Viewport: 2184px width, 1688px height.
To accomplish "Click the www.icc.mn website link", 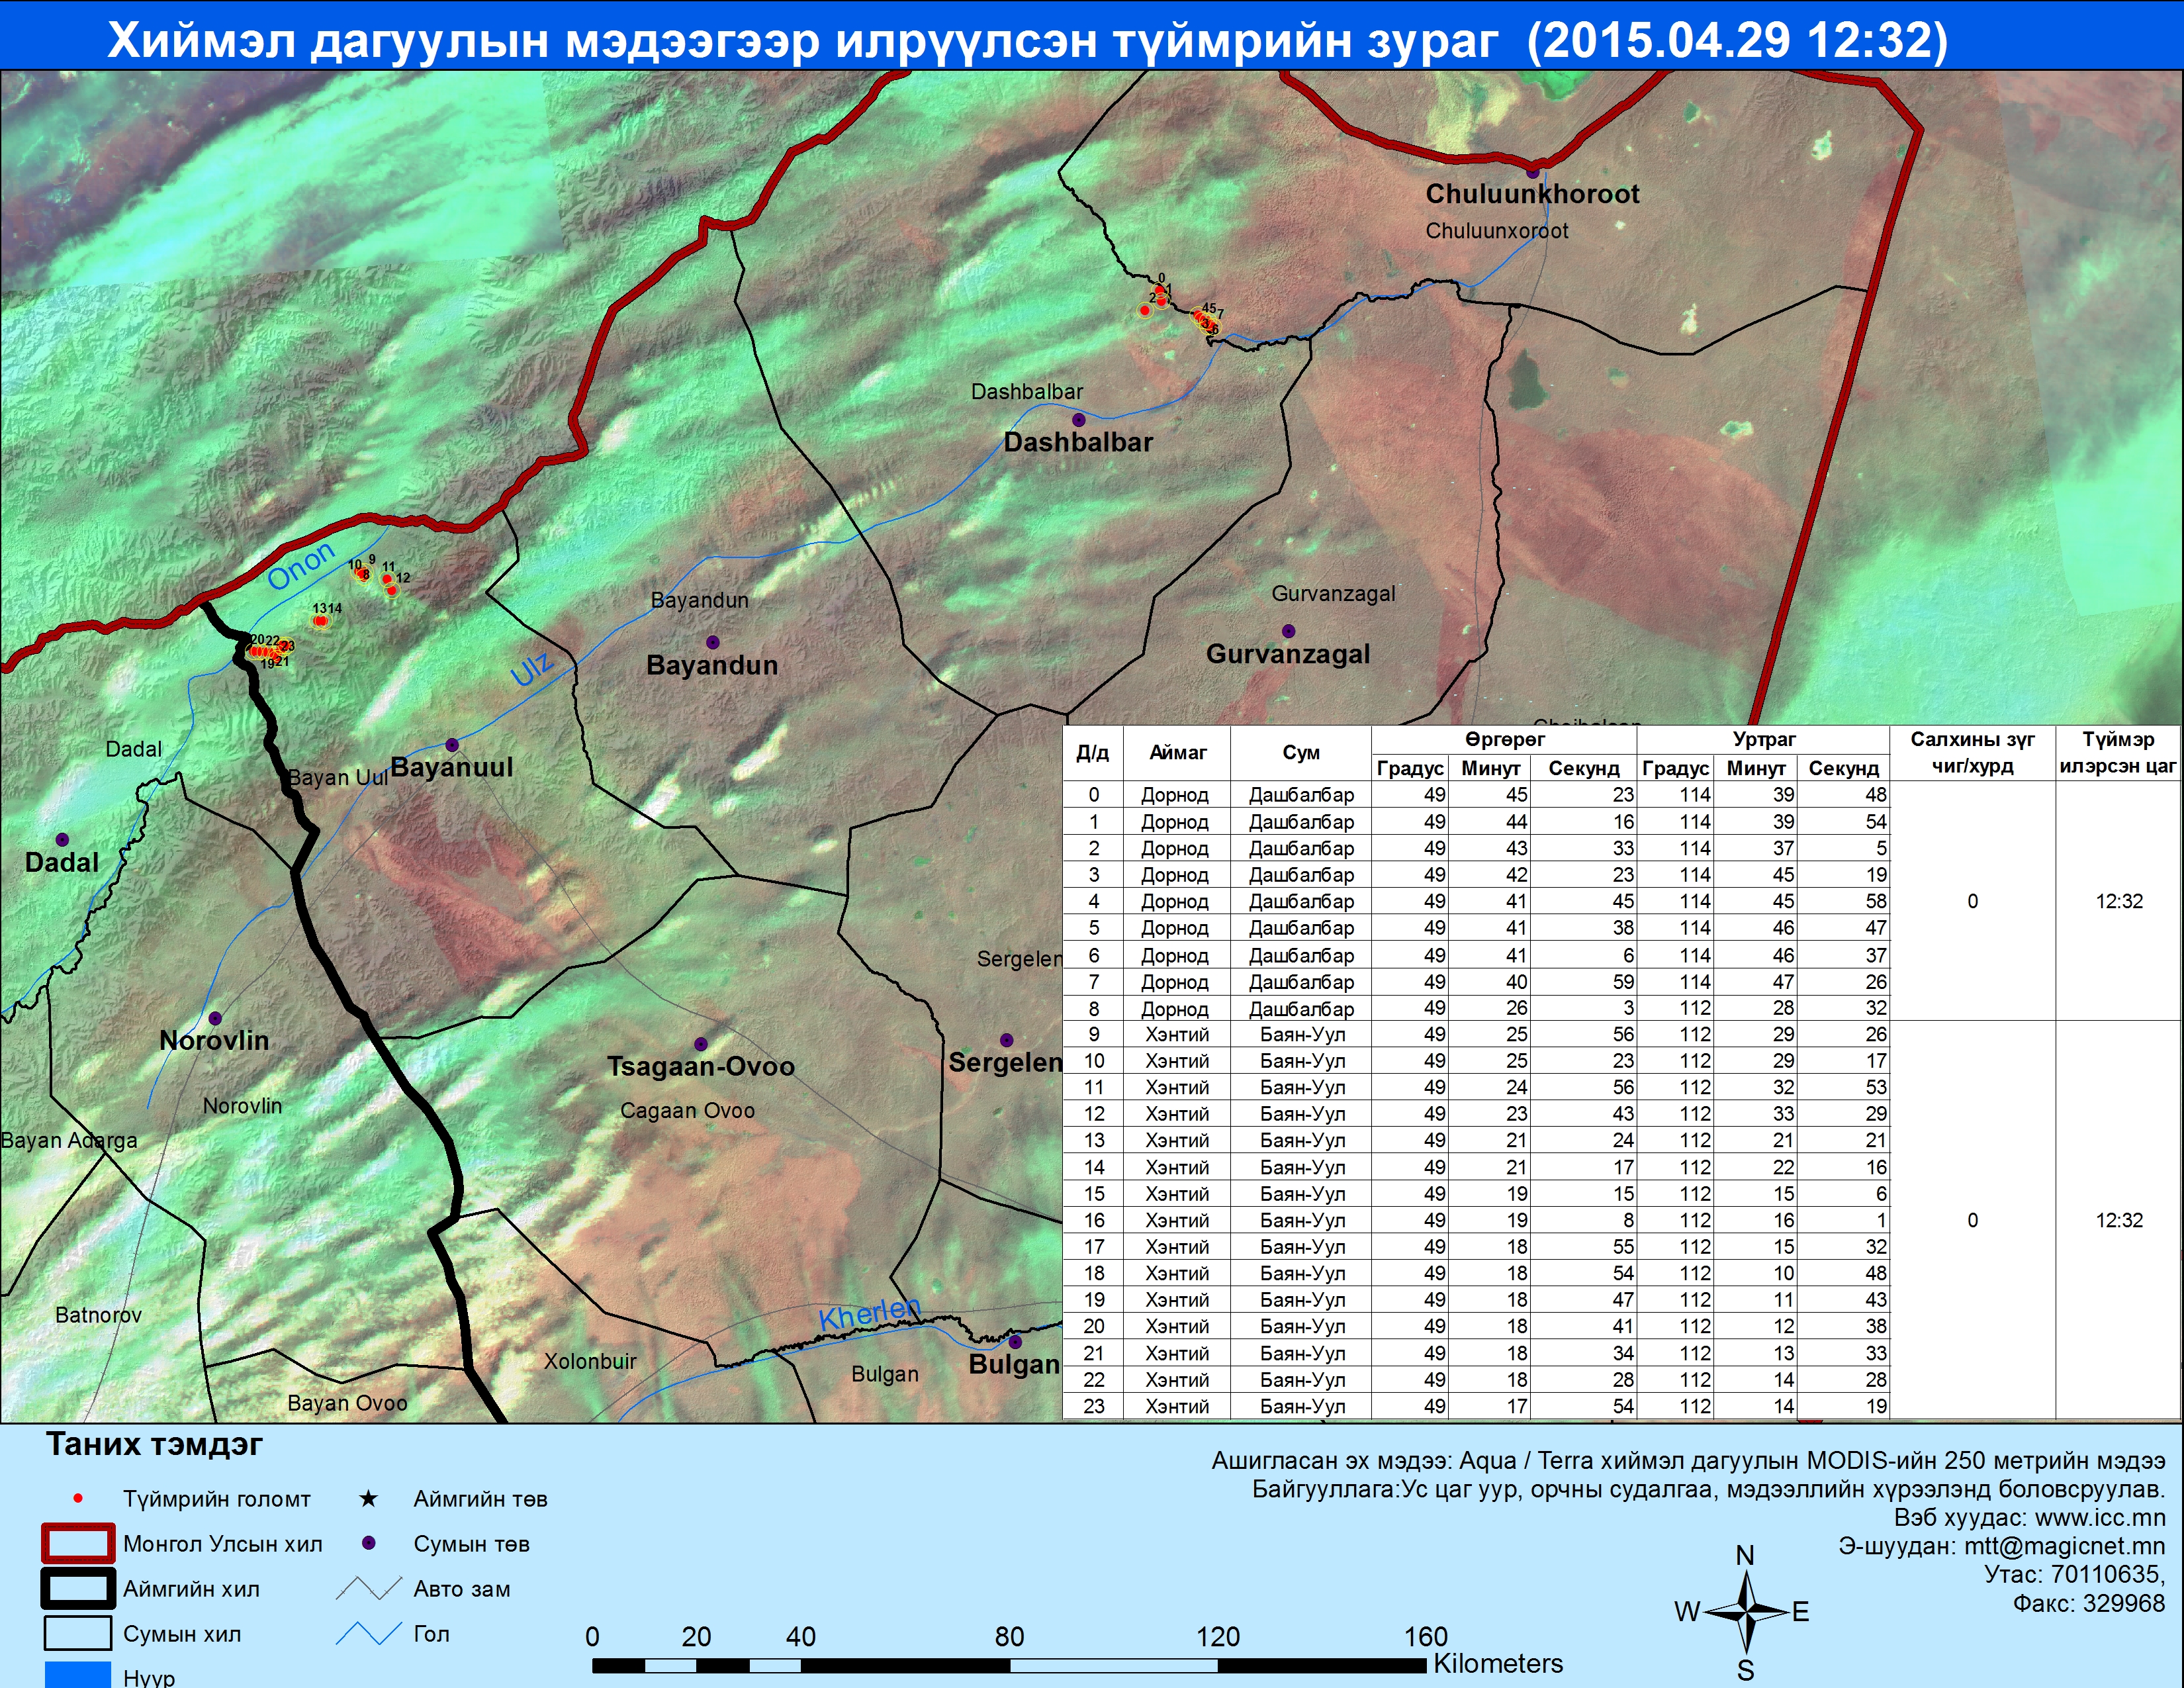I will [x=2099, y=1517].
